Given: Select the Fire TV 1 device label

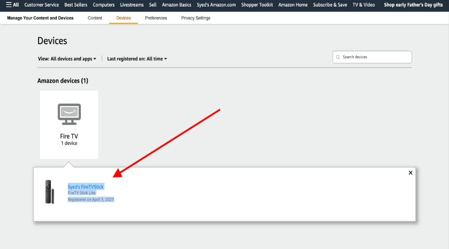Looking at the screenshot, I should tap(69, 139).
